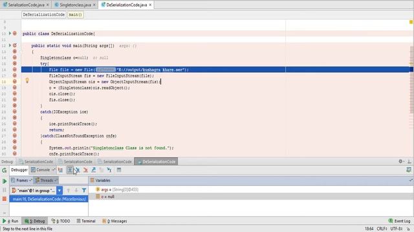Click Show Execution Point icon
Viewport: 414px width, 232px height.
(60, 170)
